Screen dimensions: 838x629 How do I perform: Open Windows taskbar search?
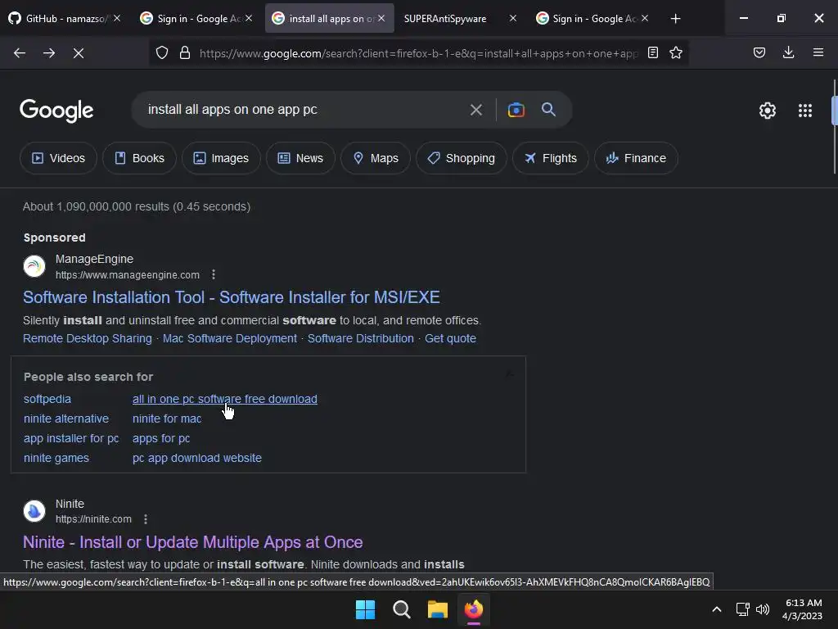401,609
